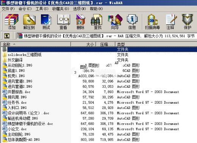Click the DWG icon beside 入料口.DWG
The image size is (197, 143).
point(5,108)
